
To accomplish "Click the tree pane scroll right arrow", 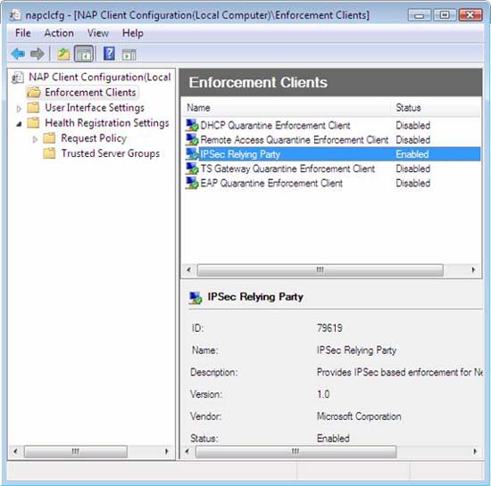I will click(167, 451).
